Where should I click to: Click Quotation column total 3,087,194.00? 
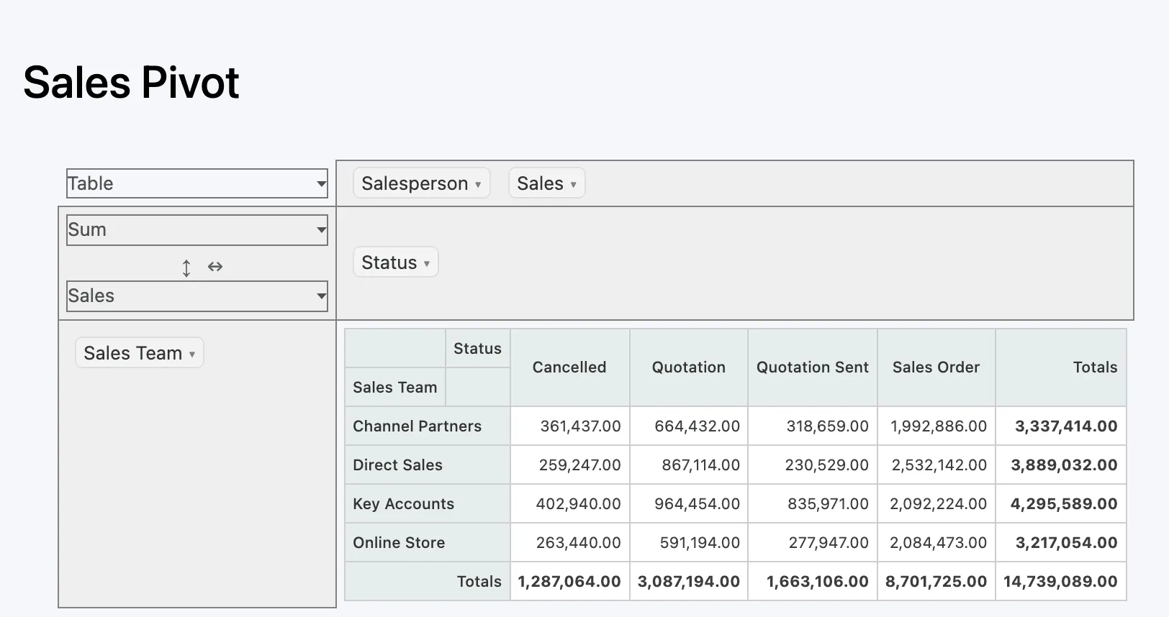[x=689, y=581]
